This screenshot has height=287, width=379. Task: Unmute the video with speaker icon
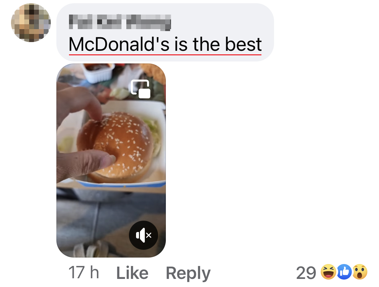(143, 235)
